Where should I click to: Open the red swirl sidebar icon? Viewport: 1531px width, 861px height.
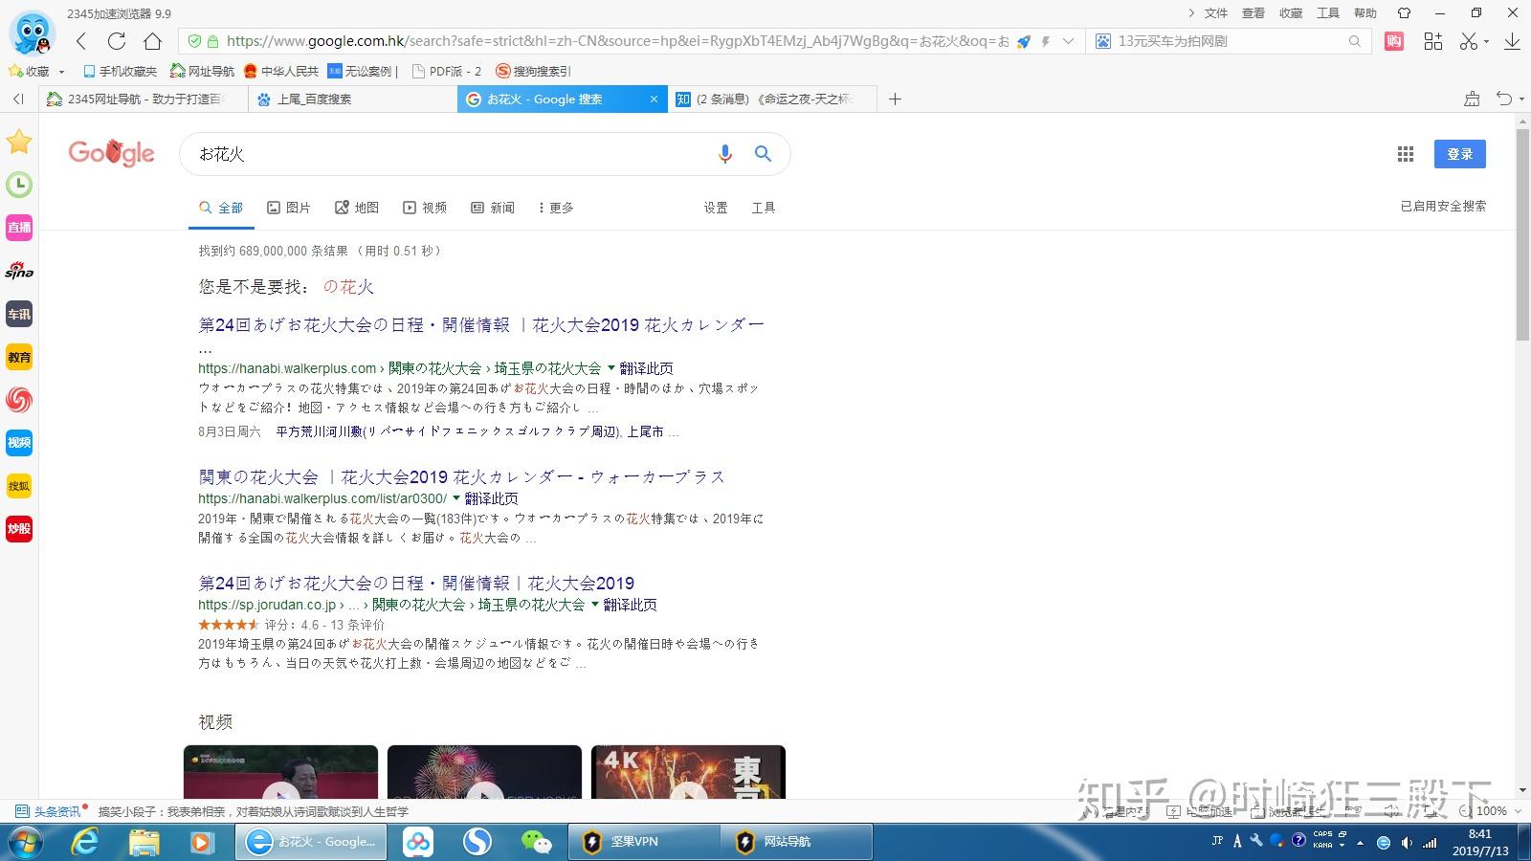(19, 400)
